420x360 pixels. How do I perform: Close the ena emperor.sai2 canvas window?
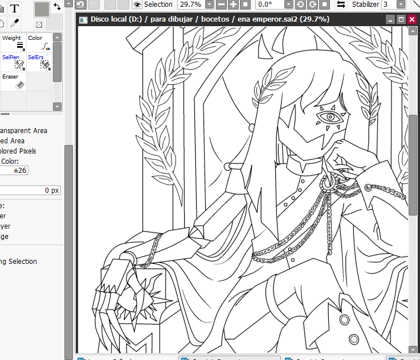point(412,19)
